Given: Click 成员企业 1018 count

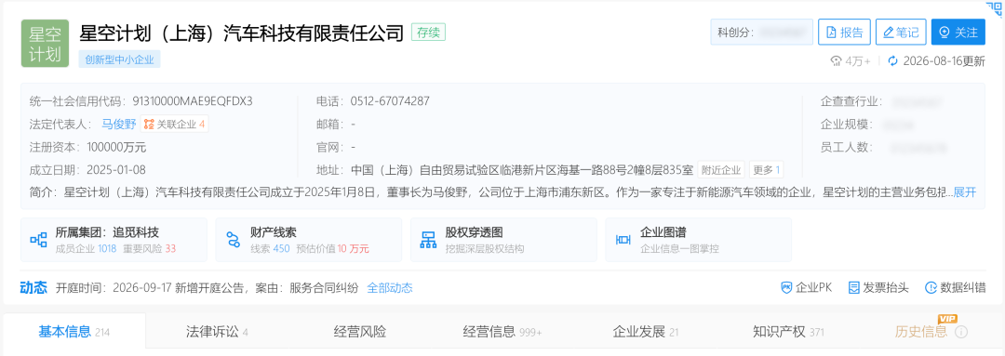Looking at the screenshot, I should 86,249.
